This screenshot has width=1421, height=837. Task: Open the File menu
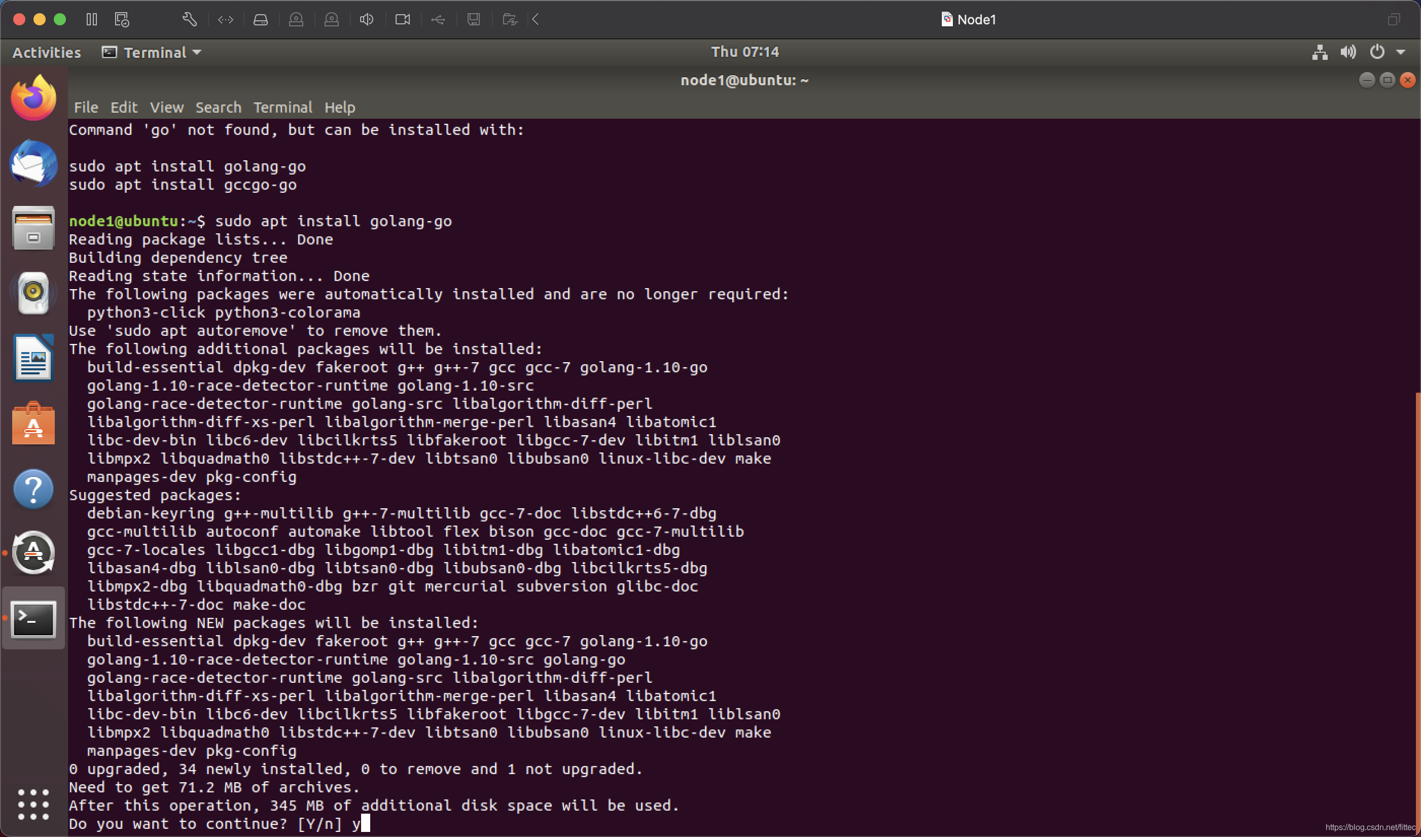(x=86, y=107)
